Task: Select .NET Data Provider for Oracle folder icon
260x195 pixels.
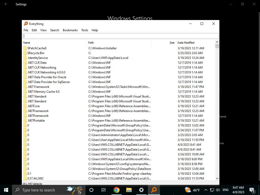Action: tap(25, 77)
